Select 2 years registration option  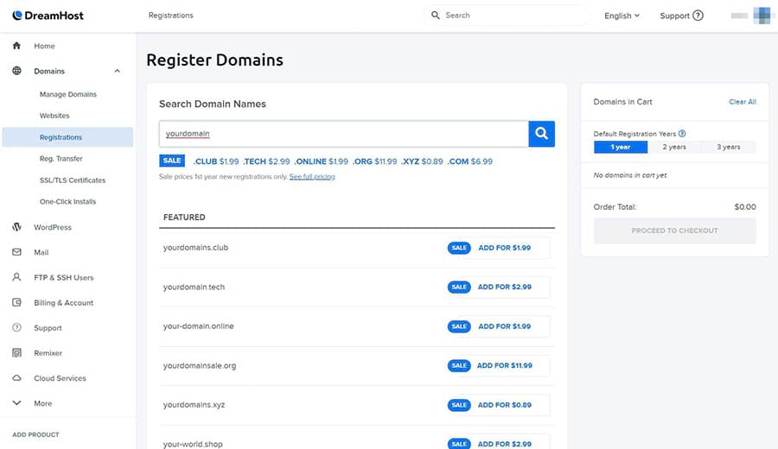pyautogui.click(x=674, y=147)
